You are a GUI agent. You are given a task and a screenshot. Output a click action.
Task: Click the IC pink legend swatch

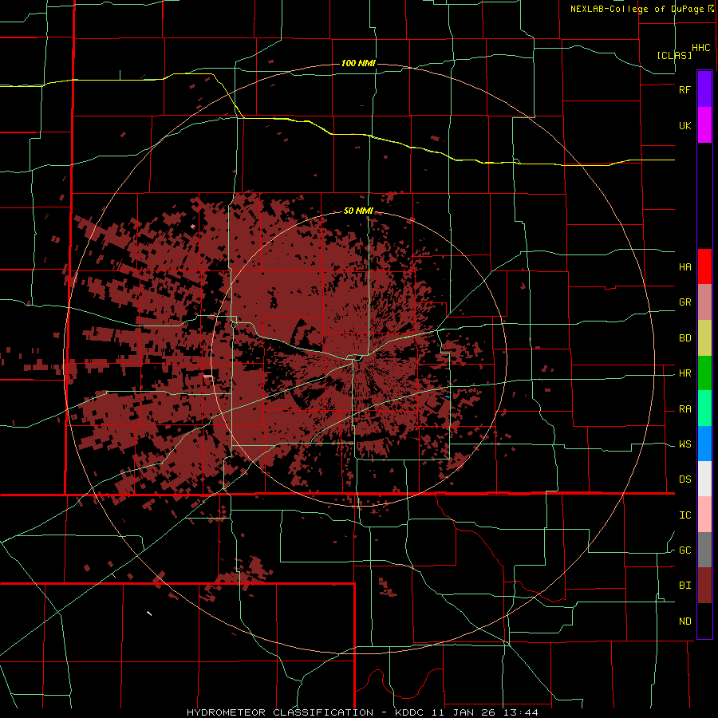coord(704,515)
